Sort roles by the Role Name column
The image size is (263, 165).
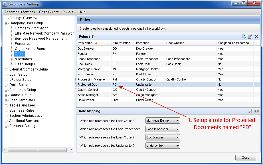tap(94, 43)
